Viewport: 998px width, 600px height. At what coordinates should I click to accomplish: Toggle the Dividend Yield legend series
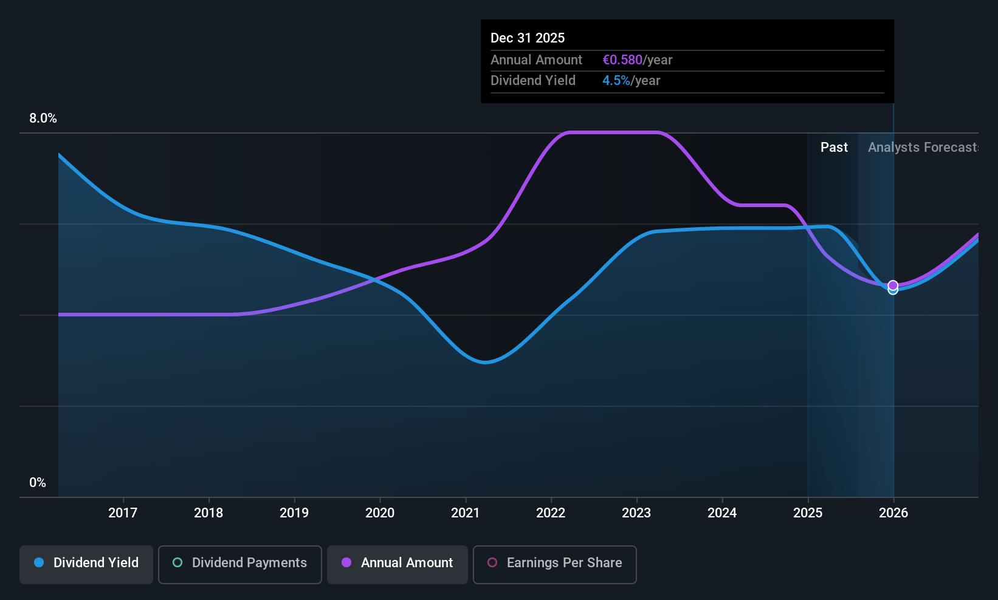click(x=86, y=564)
